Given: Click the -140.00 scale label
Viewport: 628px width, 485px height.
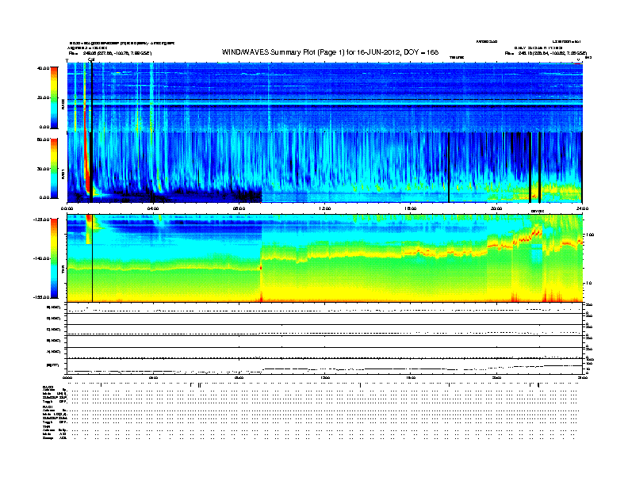Looking at the screenshot, I should pyautogui.click(x=42, y=258).
